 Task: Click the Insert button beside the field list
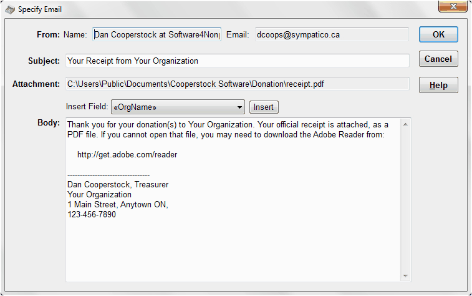[264, 107]
